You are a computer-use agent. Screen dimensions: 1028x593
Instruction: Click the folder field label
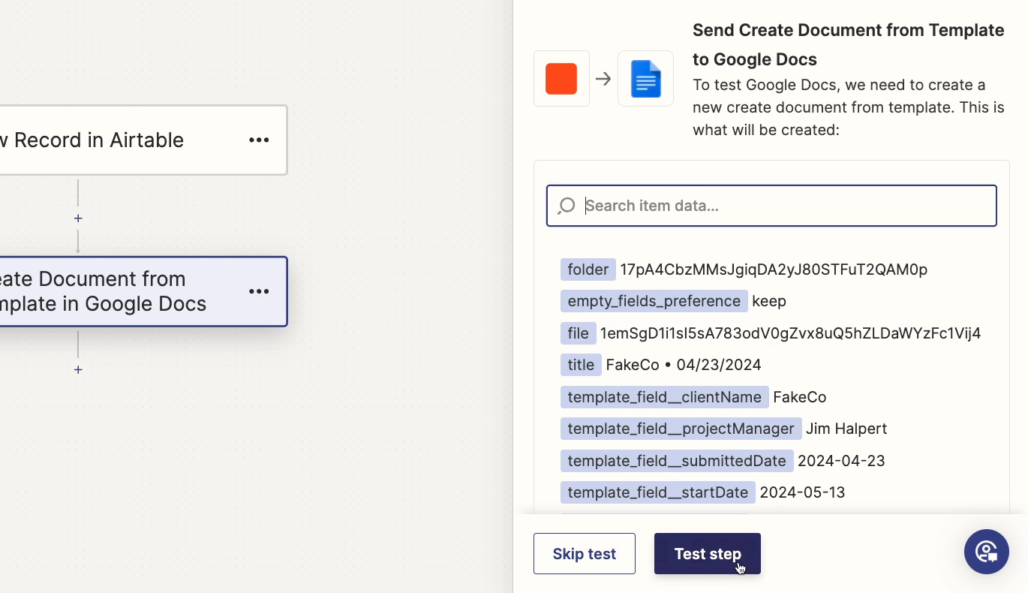588,269
